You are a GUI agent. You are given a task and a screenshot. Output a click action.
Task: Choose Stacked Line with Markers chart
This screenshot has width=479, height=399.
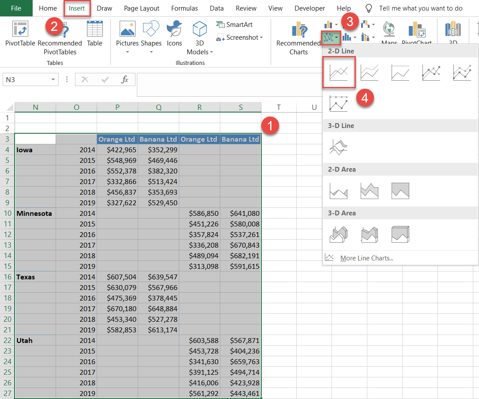click(462, 73)
